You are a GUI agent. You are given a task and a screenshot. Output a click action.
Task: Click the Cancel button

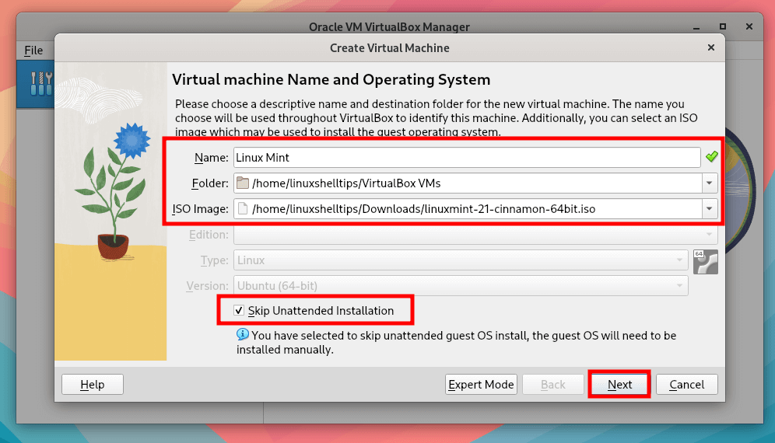pyautogui.click(x=686, y=384)
